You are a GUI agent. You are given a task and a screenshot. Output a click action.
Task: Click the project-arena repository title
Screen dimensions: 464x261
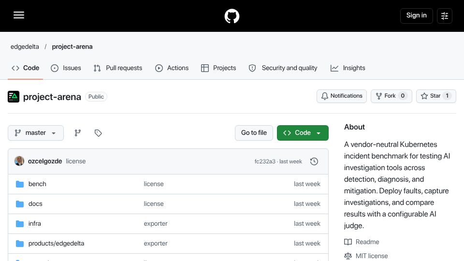point(52,97)
